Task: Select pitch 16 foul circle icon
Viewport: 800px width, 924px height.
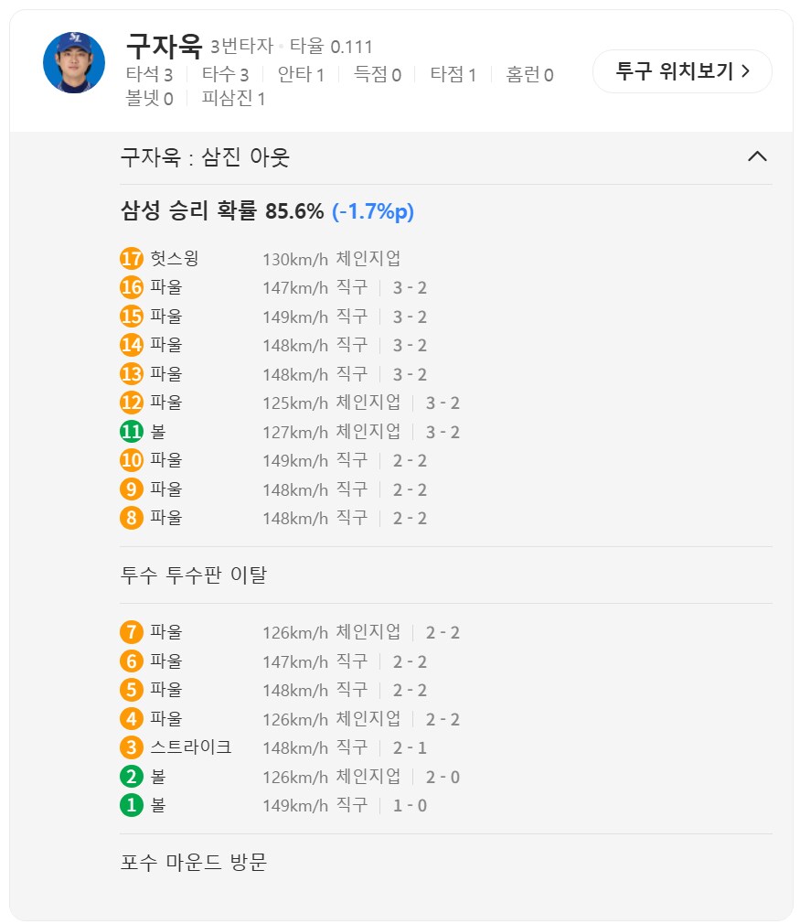Action: (132, 288)
